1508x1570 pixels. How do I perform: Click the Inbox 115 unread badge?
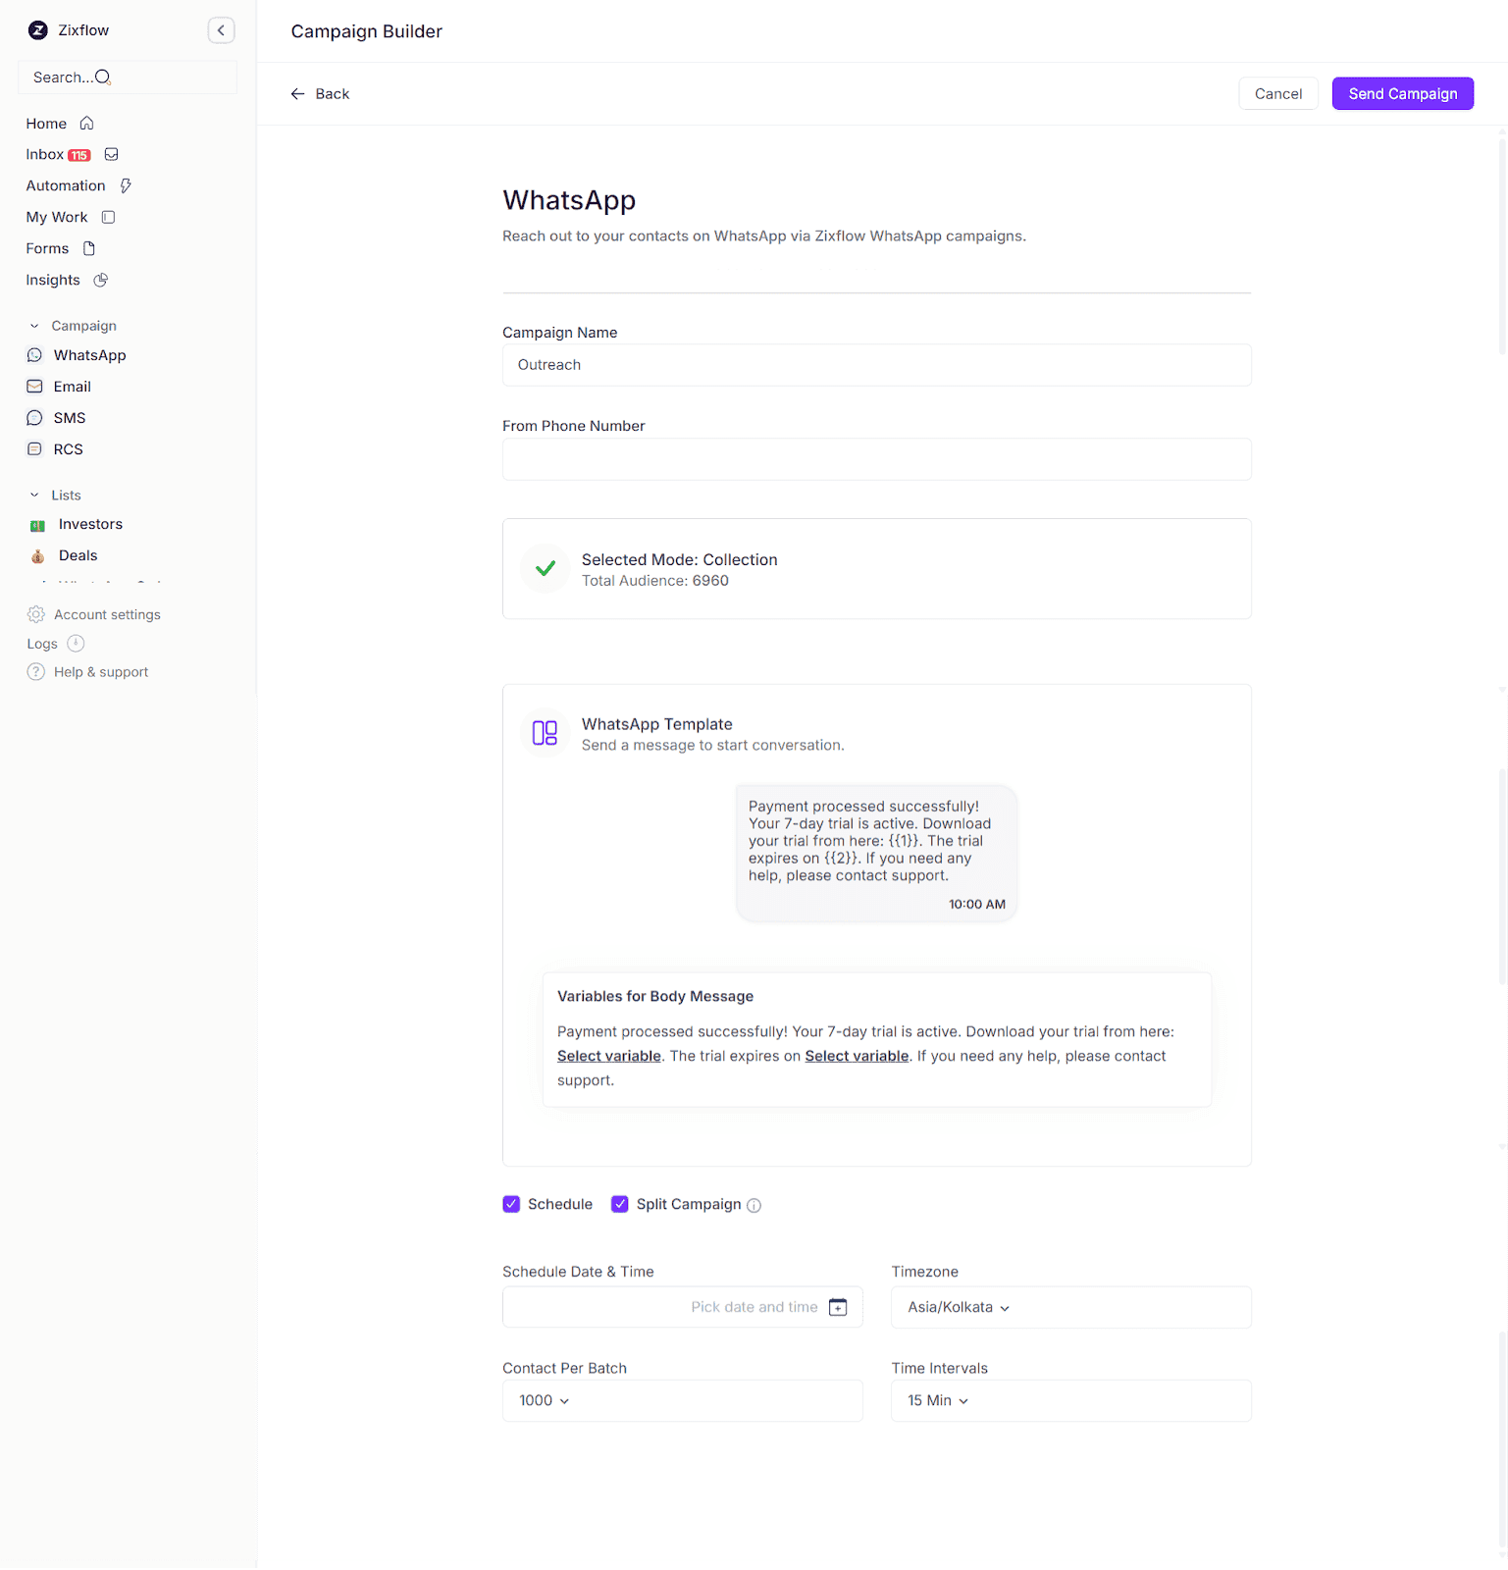[79, 155]
